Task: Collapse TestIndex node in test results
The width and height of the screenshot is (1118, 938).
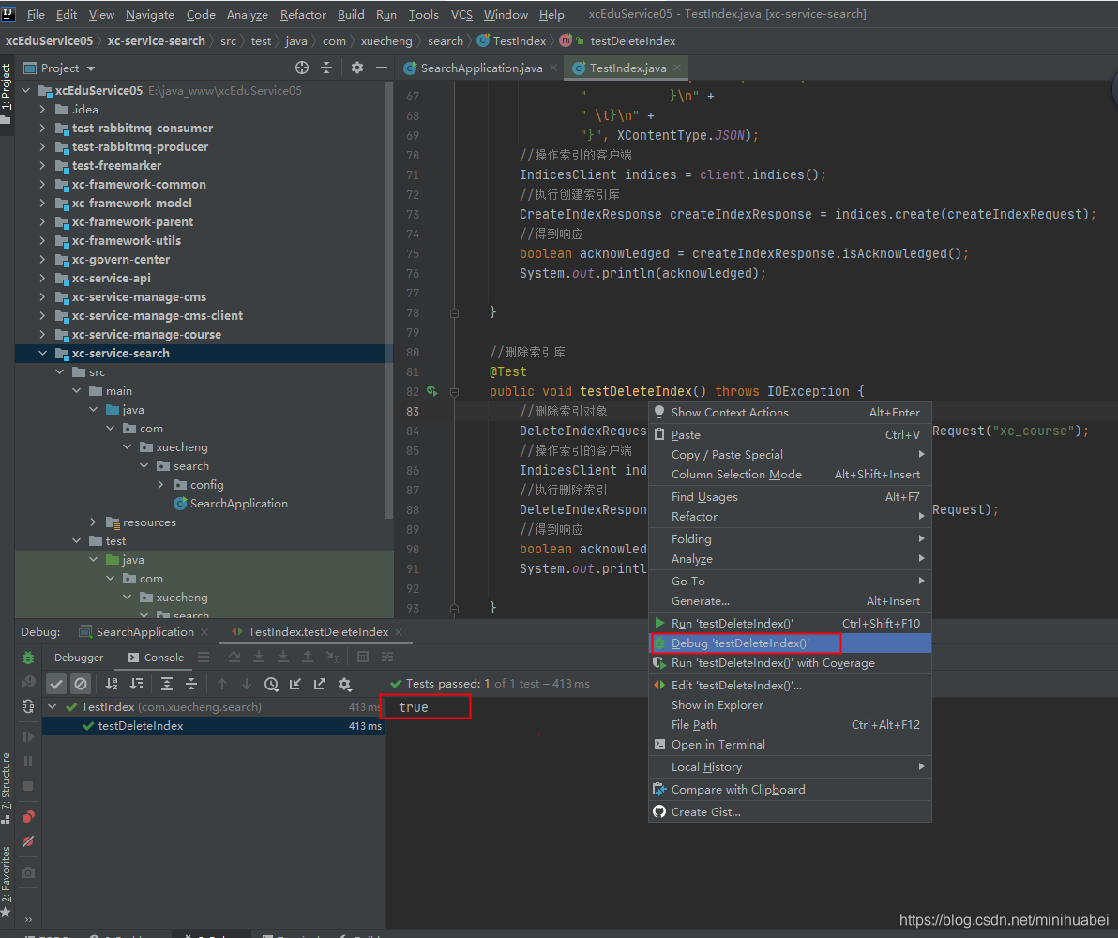Action: click(52, 707)
